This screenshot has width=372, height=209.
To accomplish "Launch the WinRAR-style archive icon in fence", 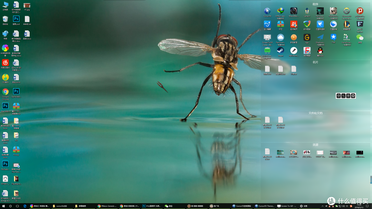I will click(x=280, y=24).
